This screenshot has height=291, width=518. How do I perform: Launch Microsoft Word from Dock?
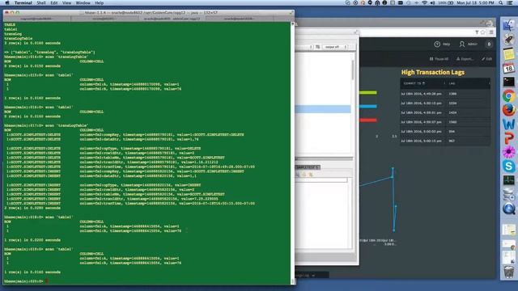point(509,124)
